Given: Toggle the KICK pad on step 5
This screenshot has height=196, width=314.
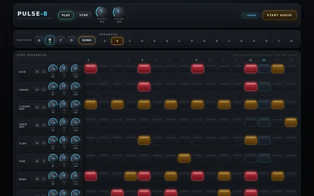Looking at the screenshot, I should click(144, 69).
